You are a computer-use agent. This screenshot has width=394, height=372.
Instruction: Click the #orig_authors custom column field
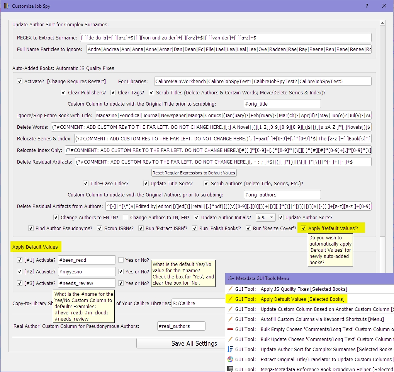pos(282,195)
